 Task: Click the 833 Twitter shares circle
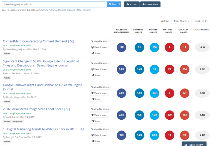coord(154,93)
